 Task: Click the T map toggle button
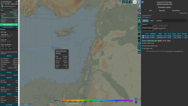(x=130, y=2)
